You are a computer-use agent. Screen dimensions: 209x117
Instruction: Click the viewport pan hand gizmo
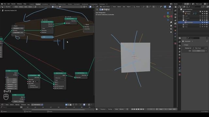171,25
